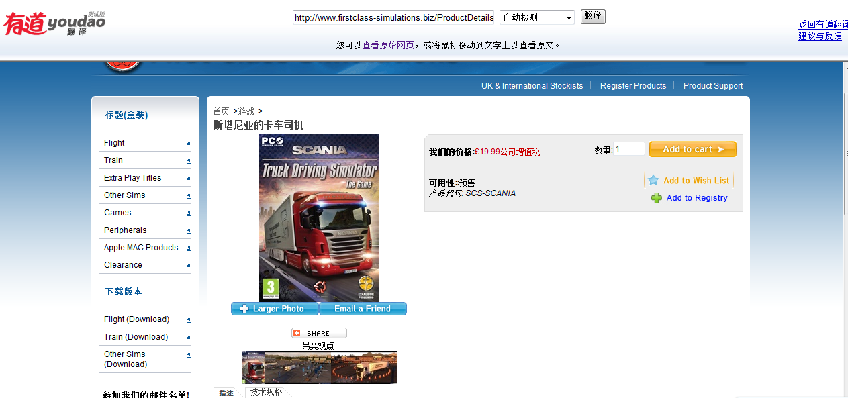Click the SHARE button
This screenshot has height=398, width=848.
coord(319,333)
